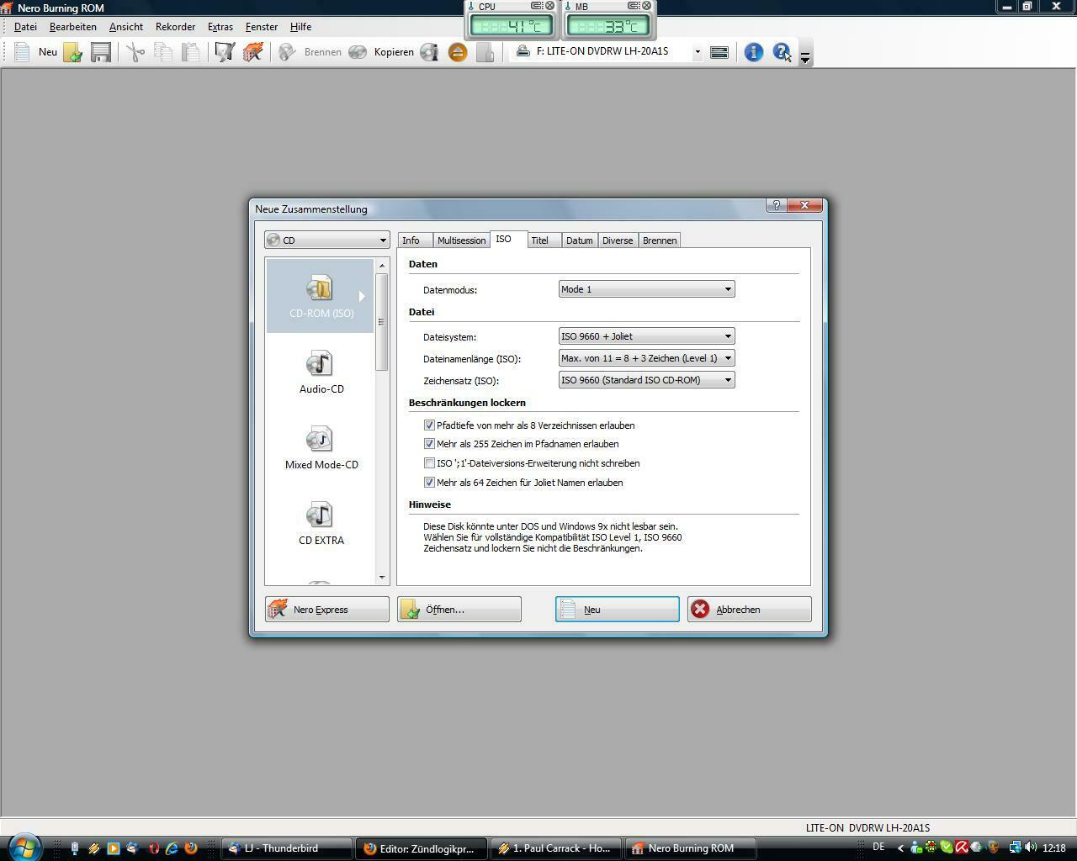Open disc info icon in toolbar

point(430,52)
